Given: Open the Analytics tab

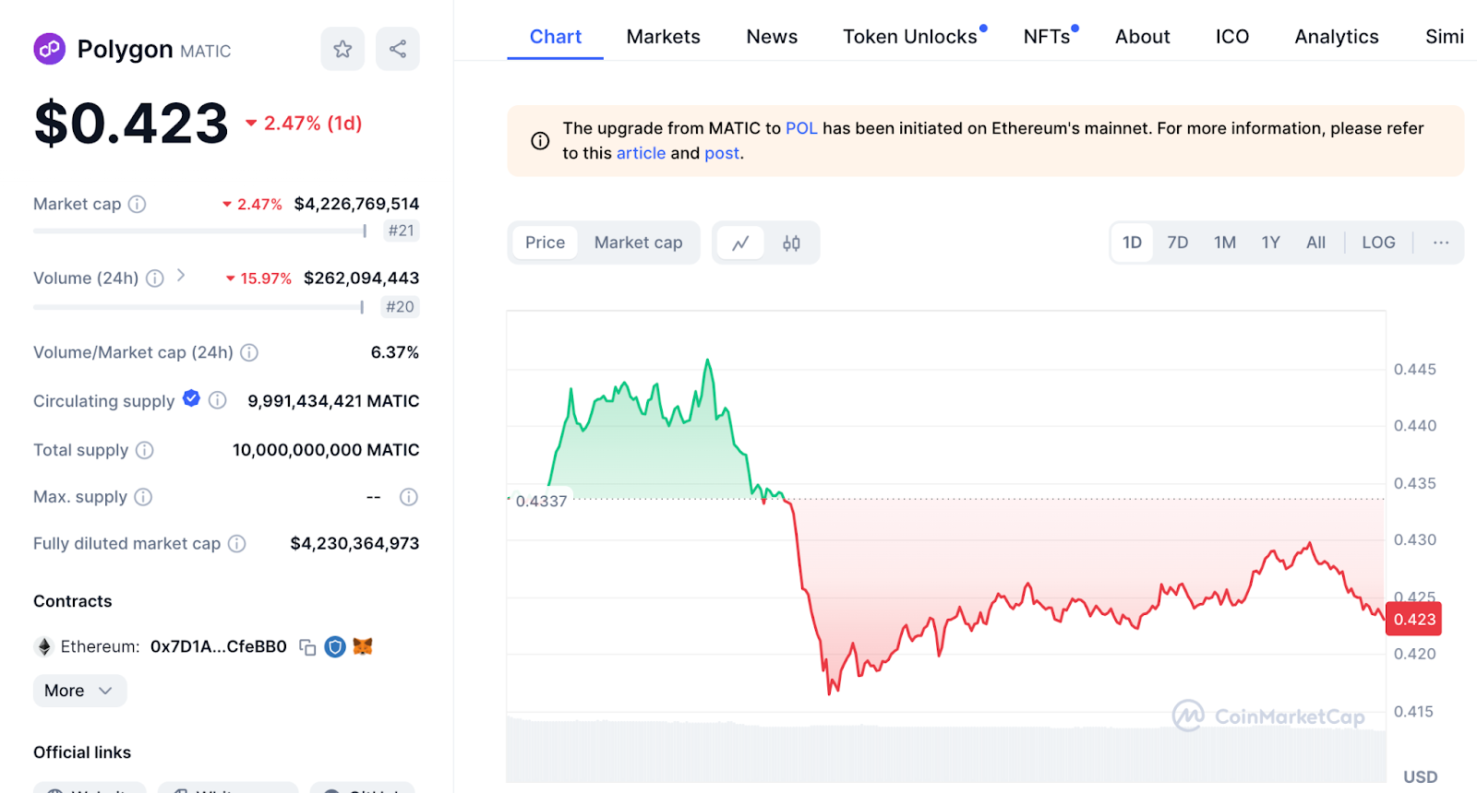Looking at the screenshot, I should 1337,37.
